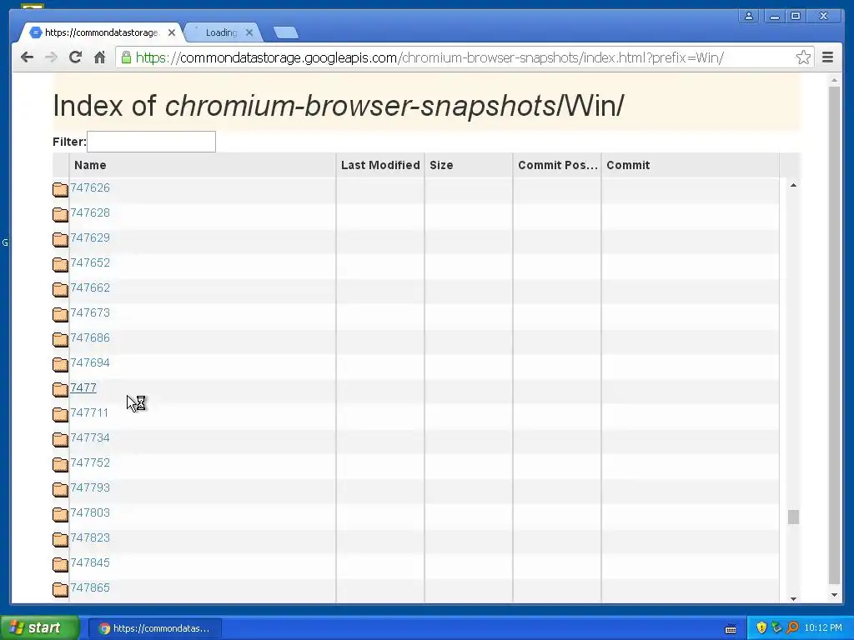Click folder icon beside 7477

click(x=60, y=390)
